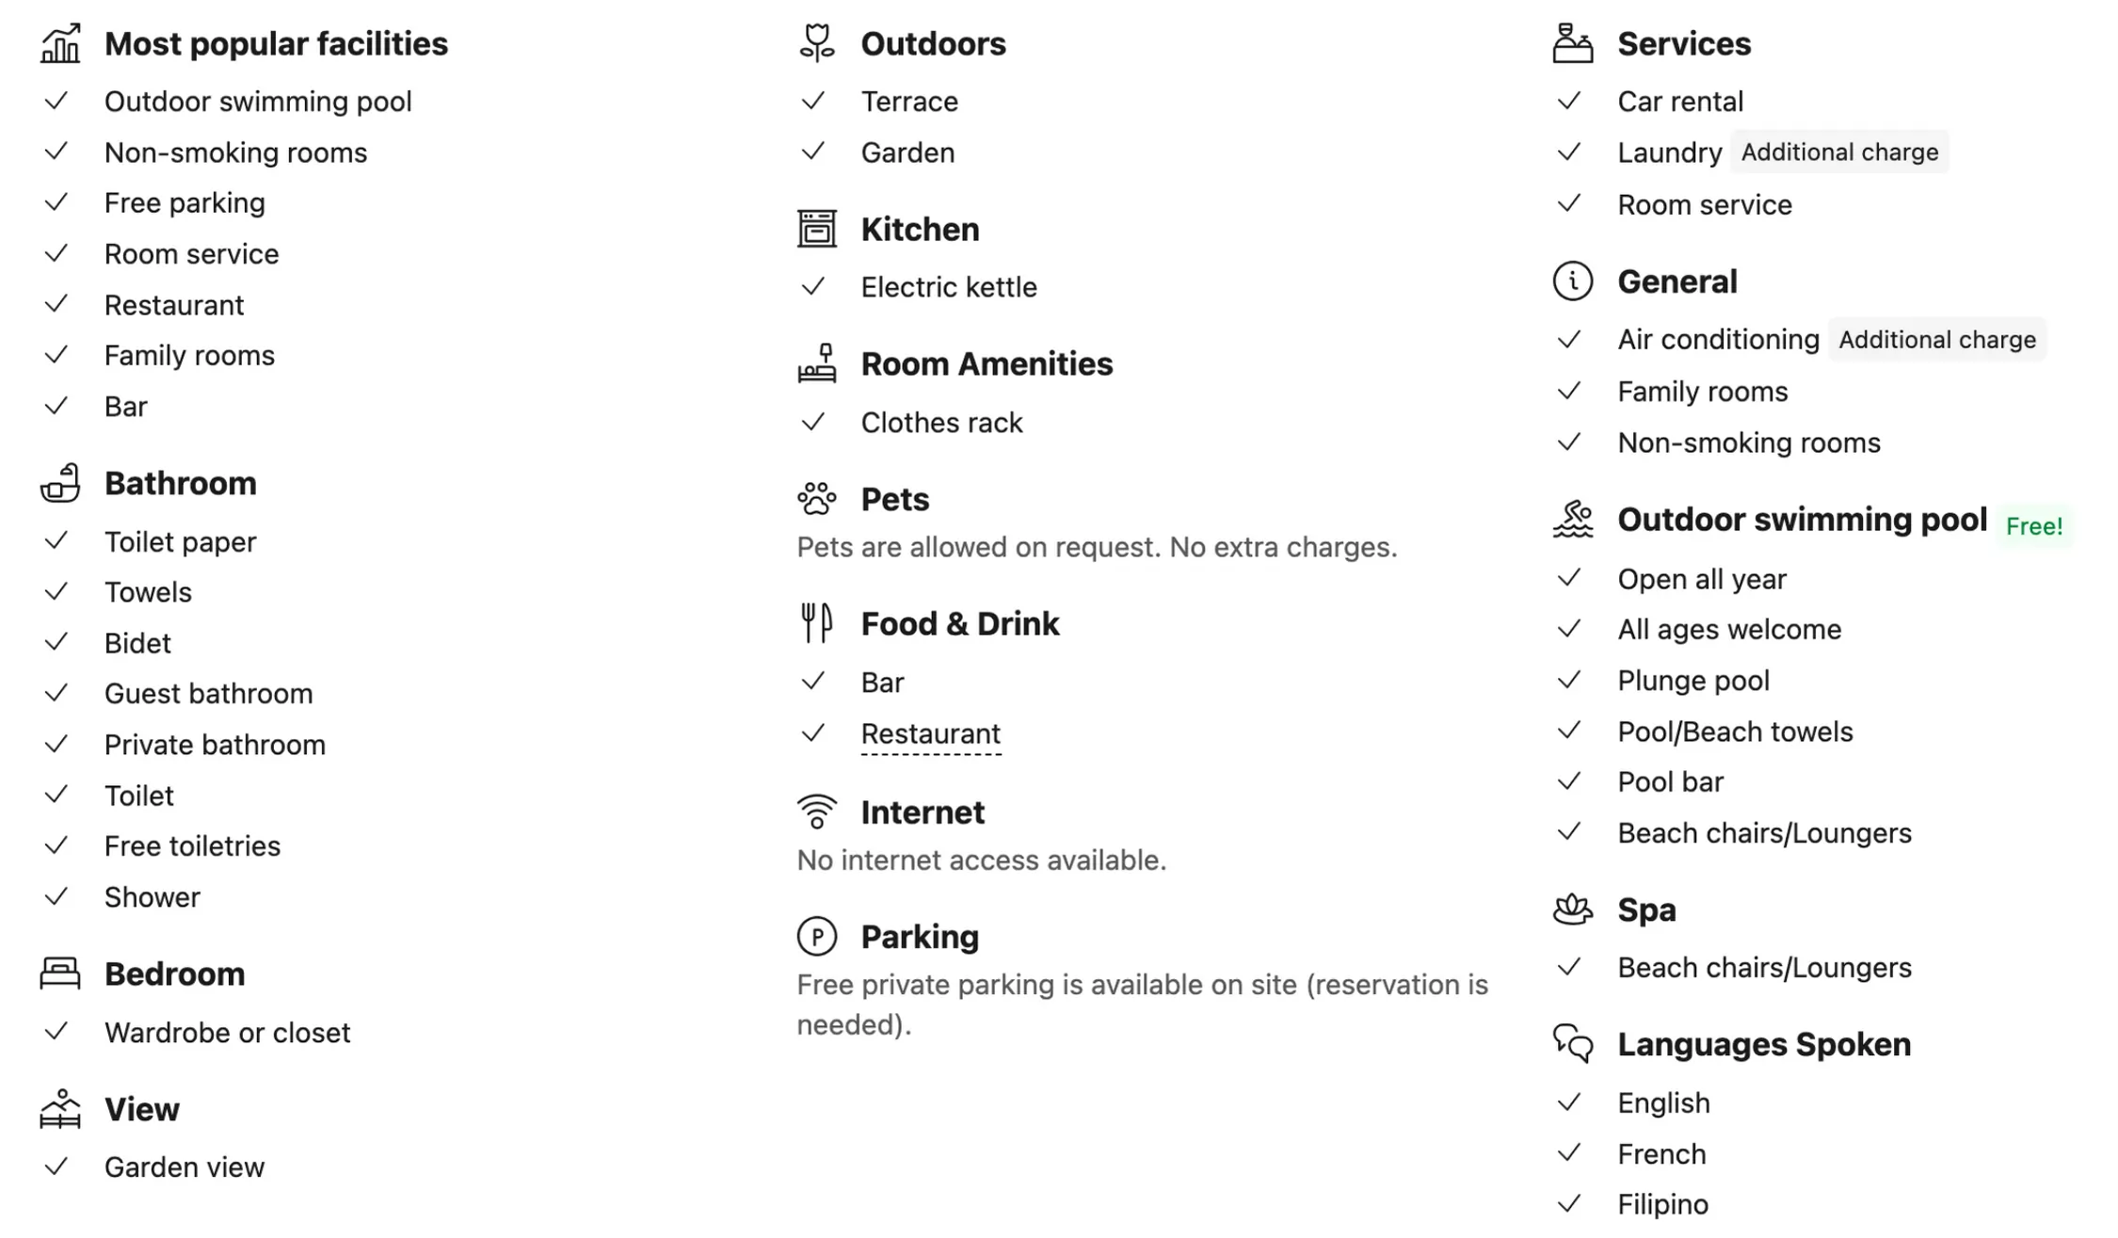This screenshot has height=1238, width=2118.
Task: Click the checkmark beside Free parking
Action: click(56, 202)
